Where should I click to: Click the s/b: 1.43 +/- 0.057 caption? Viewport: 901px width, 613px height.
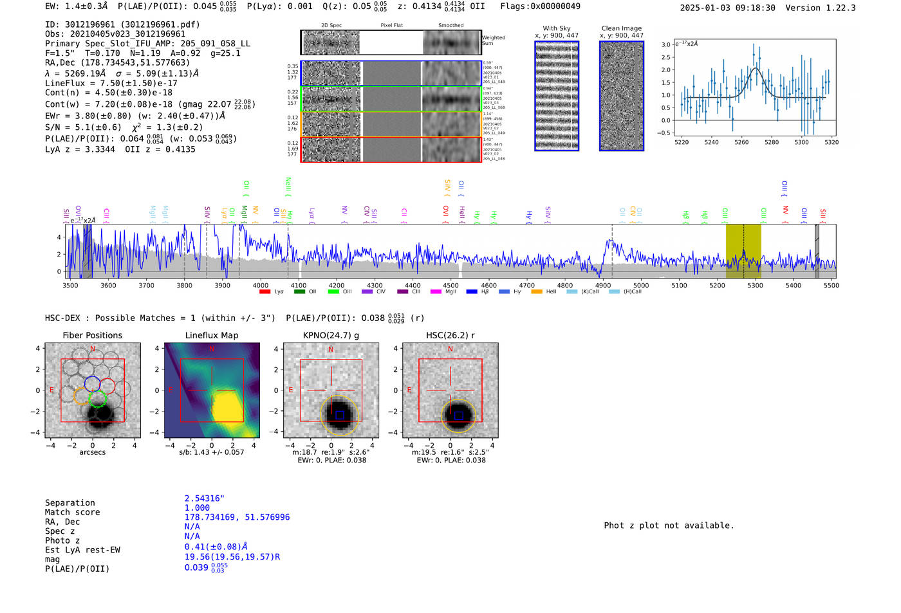[x=212, y=452]
